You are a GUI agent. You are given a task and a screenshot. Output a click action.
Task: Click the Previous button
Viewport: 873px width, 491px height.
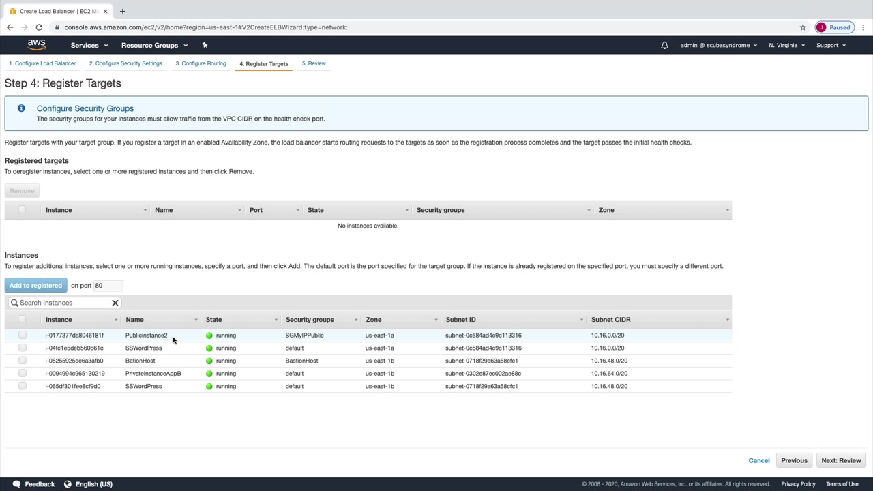[x=794, y=460]
